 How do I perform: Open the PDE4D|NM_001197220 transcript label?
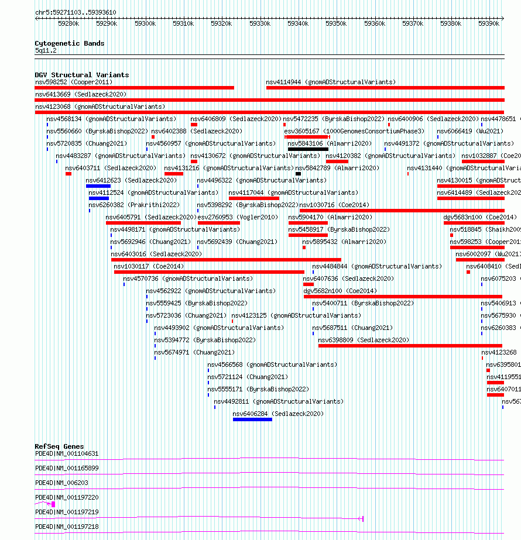click(67, 498)
